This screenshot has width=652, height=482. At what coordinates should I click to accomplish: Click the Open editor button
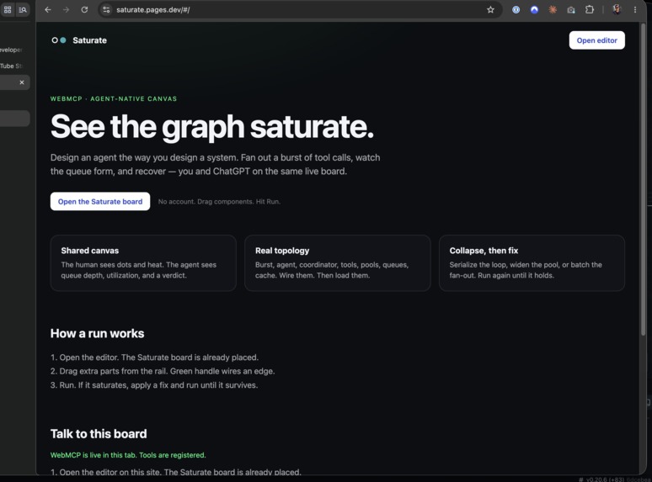click(x=596, y=40)
